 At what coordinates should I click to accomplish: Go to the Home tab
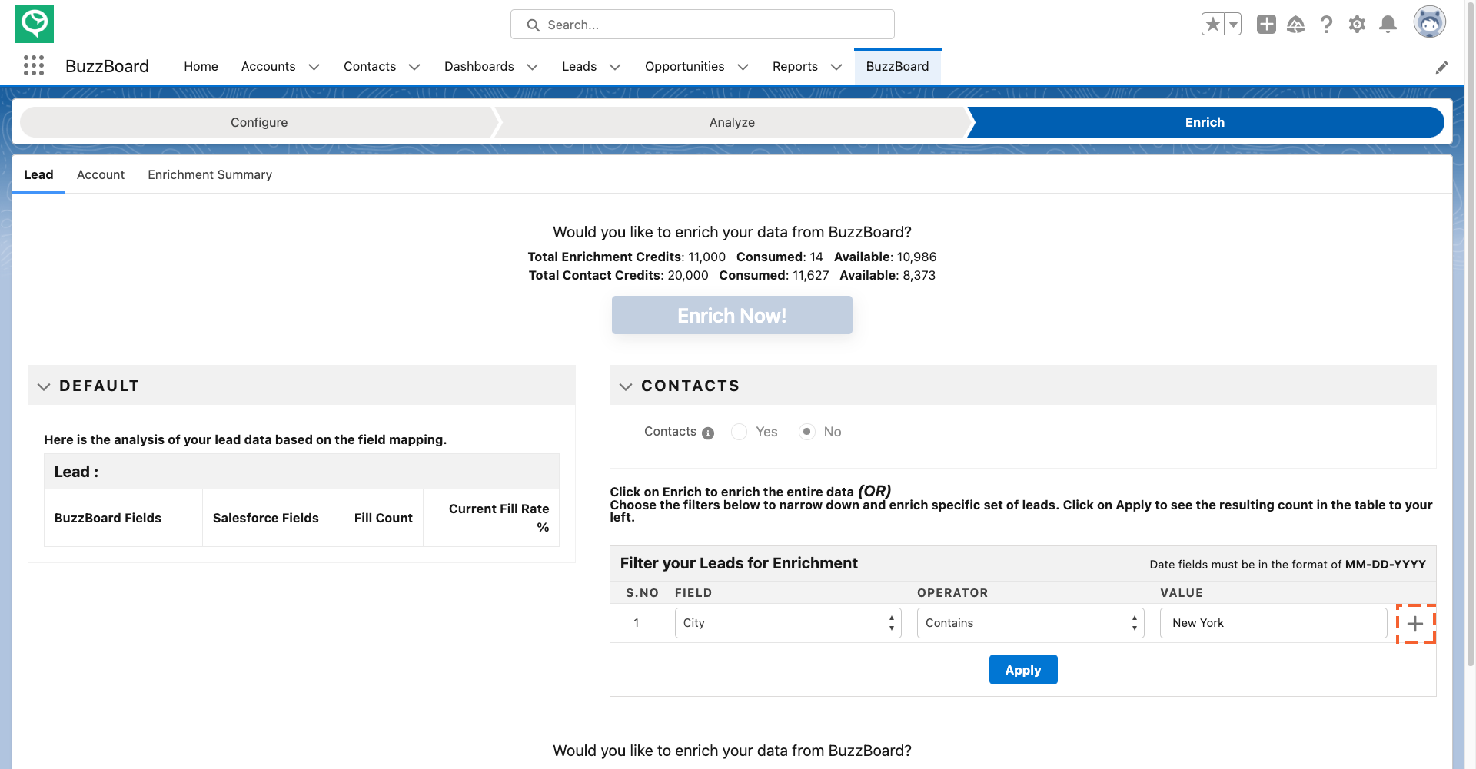[x=201, y=67]
